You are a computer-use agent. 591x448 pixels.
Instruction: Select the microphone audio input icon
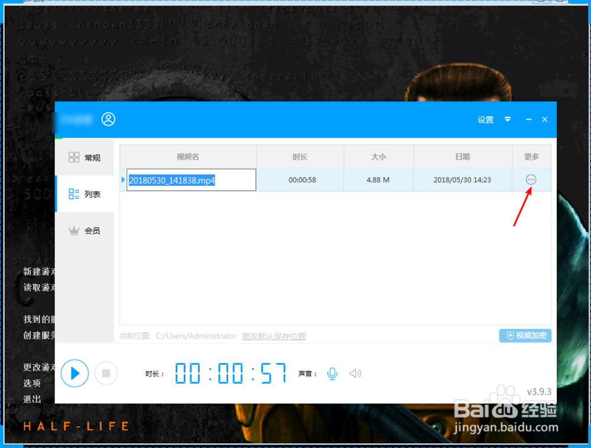[332, 373]
